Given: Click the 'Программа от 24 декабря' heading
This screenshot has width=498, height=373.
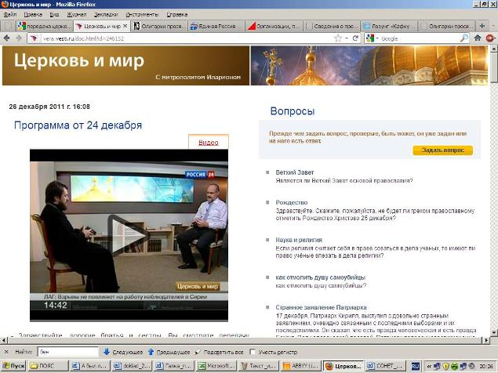Looking at the screenshot, I should [78, 125].
